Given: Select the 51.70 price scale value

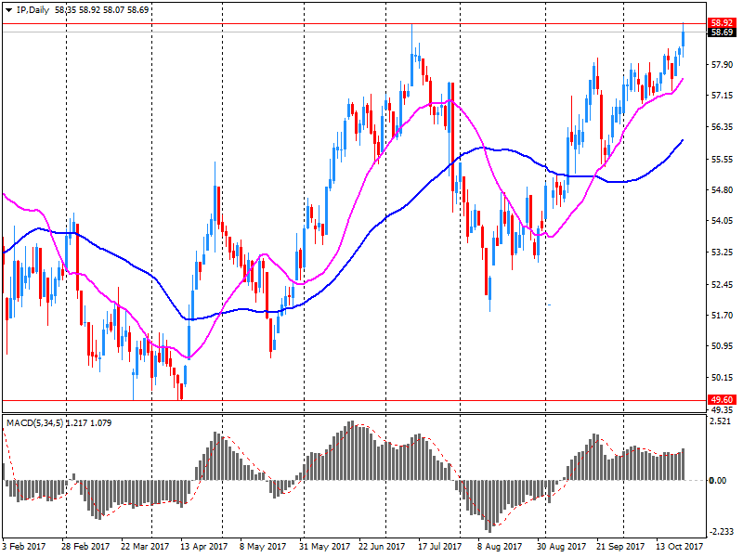Looking at the screenshot, I should (723, 316).
